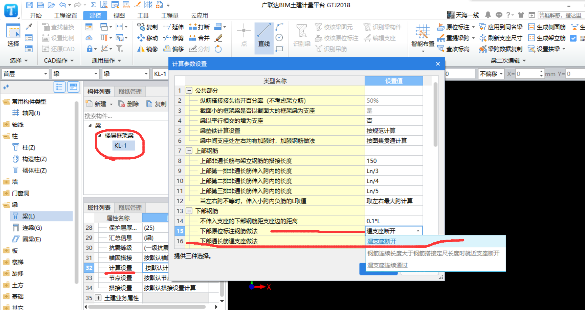Click 删除 in component list panel
Image resolution: width=585 pixels, height=310 pixels.
pyautogui.click(x=129, y=104)
